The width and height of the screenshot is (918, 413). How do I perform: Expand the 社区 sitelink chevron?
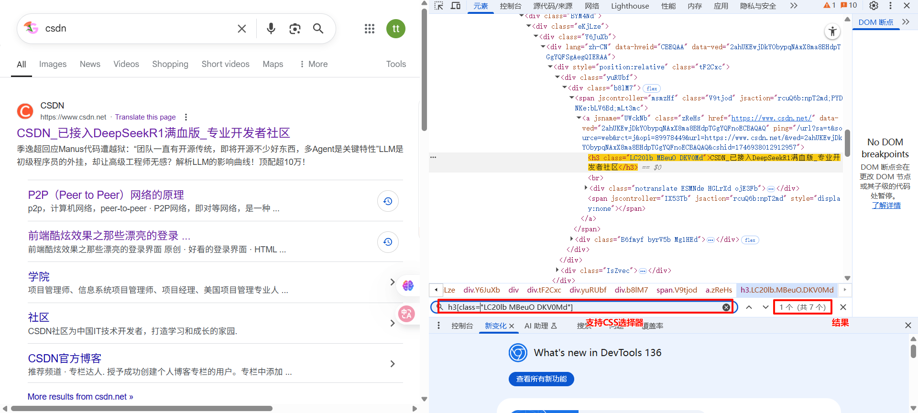pyautogui.click(x=393, y=323)
